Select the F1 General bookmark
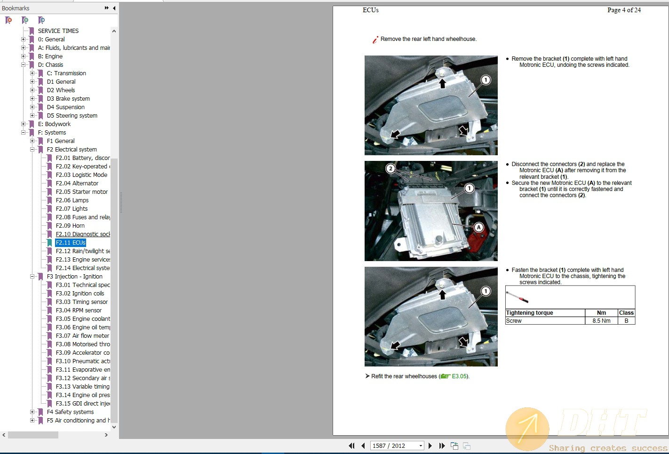The width and height of the screenshot is (669, 454). [x=61, y=141]
